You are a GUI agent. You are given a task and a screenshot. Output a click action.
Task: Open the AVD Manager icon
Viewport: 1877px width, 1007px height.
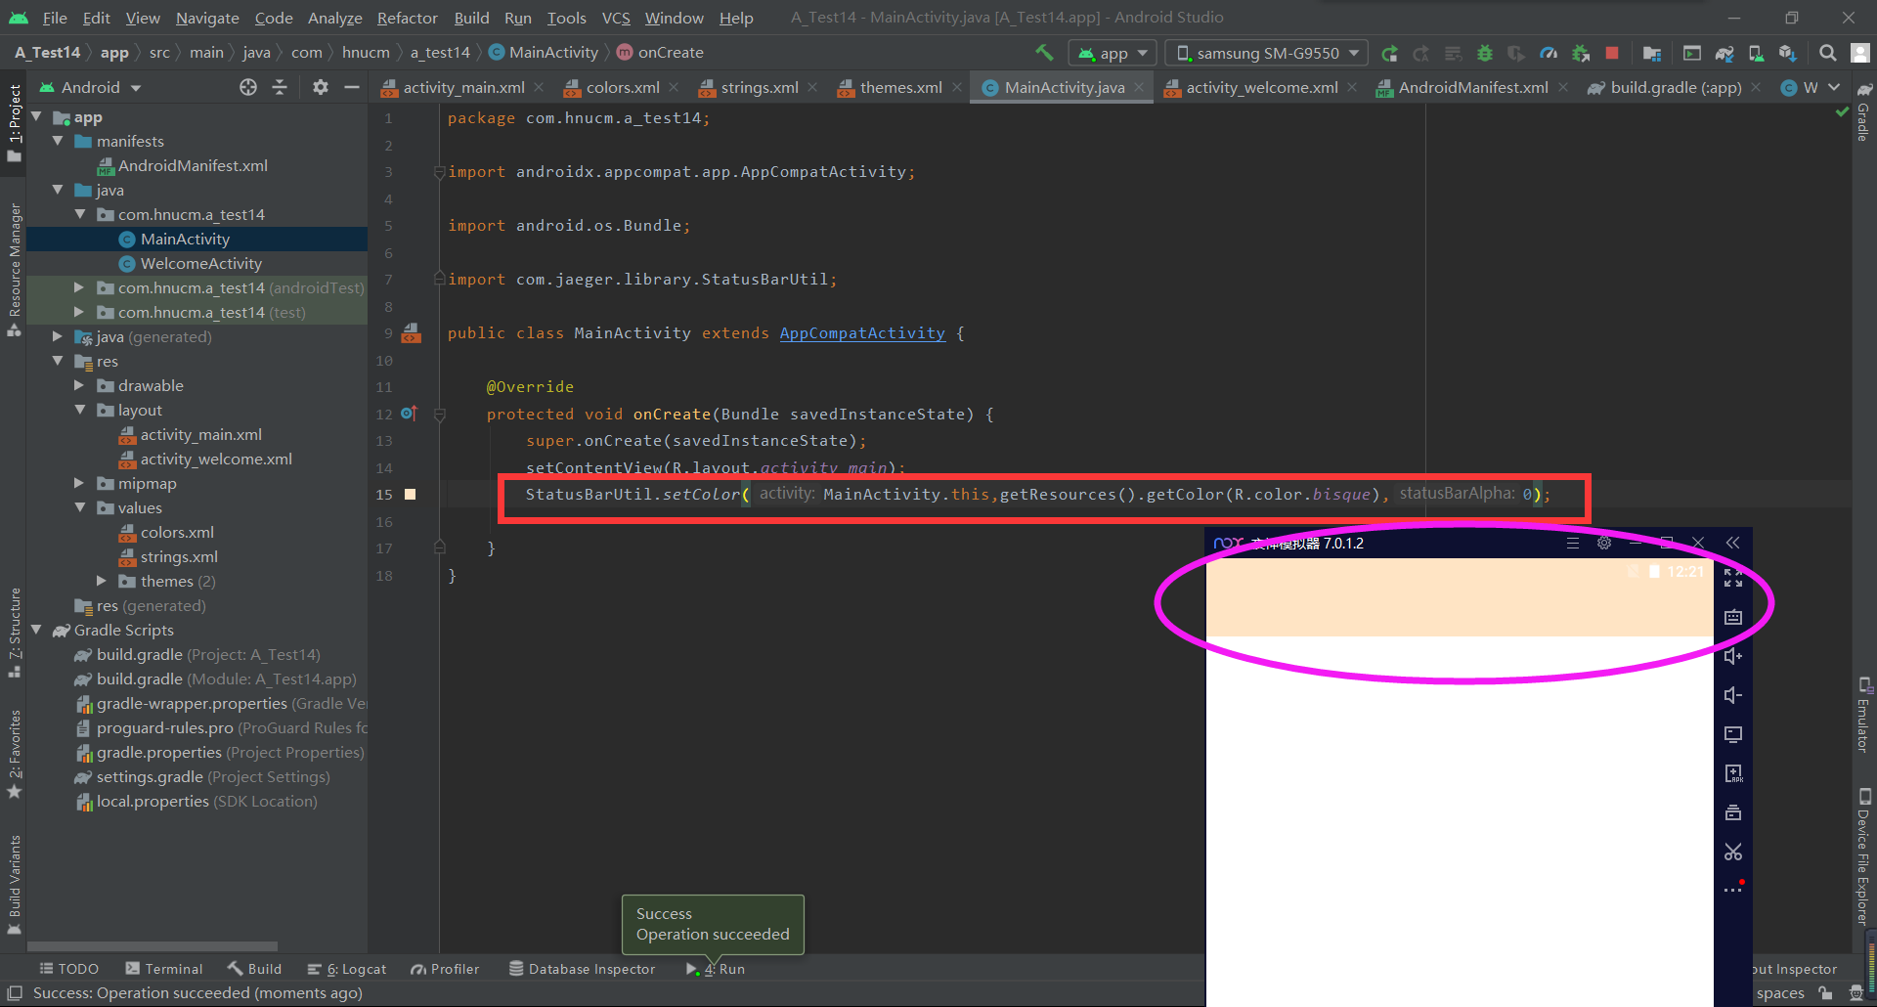(1756, 53)
